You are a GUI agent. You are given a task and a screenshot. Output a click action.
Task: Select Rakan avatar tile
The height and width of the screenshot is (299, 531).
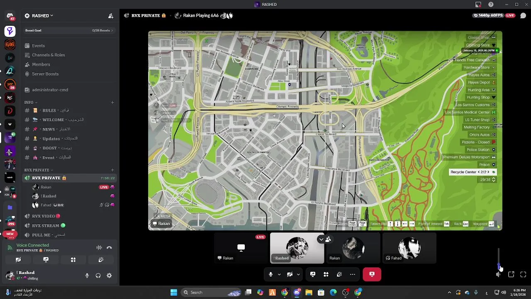click(353, 248)
